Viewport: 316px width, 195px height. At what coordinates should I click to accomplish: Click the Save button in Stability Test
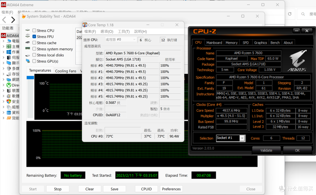pyautogui.click(x=114, y=189)
